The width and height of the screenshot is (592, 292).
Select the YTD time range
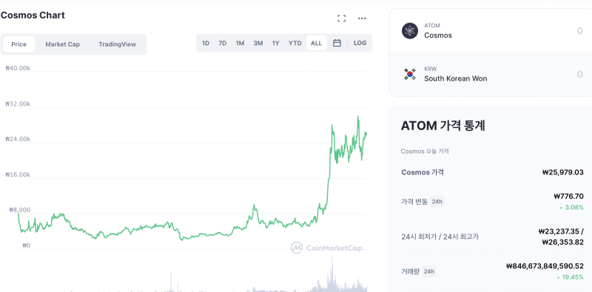click(295, 43)
